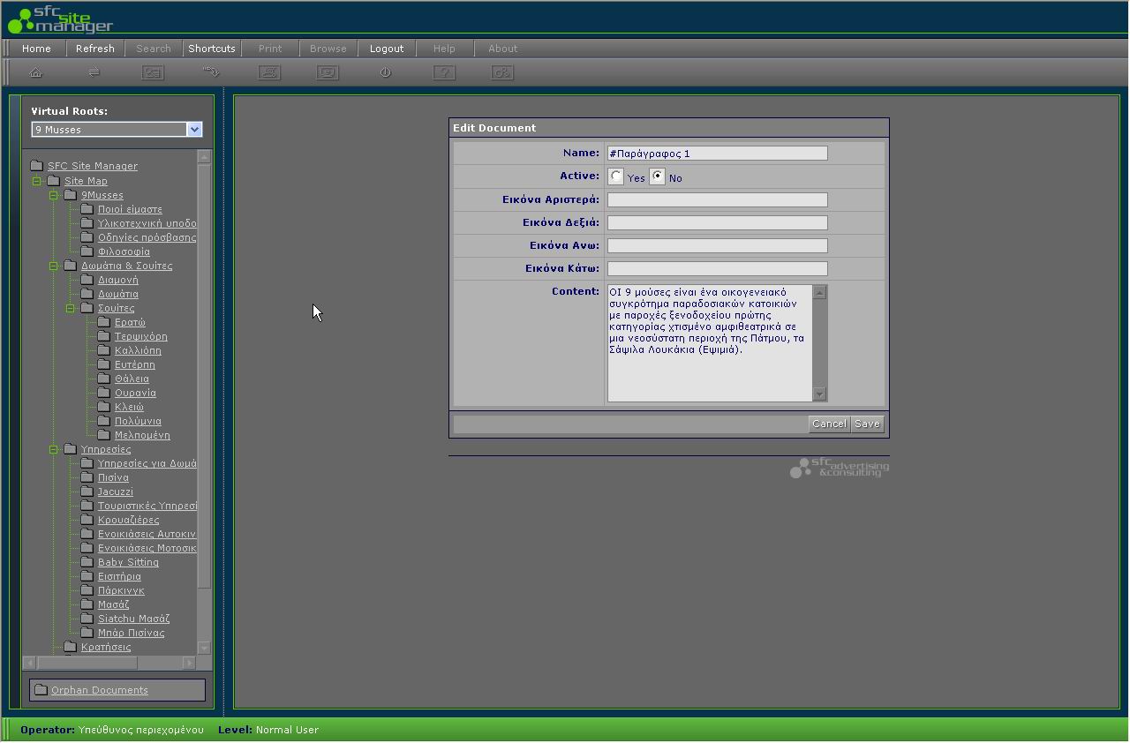Select the No radio button for Active
The height and width of the screenshot is (743, 1130).
point(657,176)
